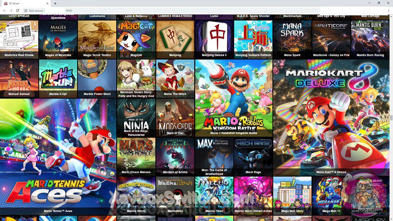The image size is (393, 221).
Task: Focus the browser address bar
Action: 171,11
